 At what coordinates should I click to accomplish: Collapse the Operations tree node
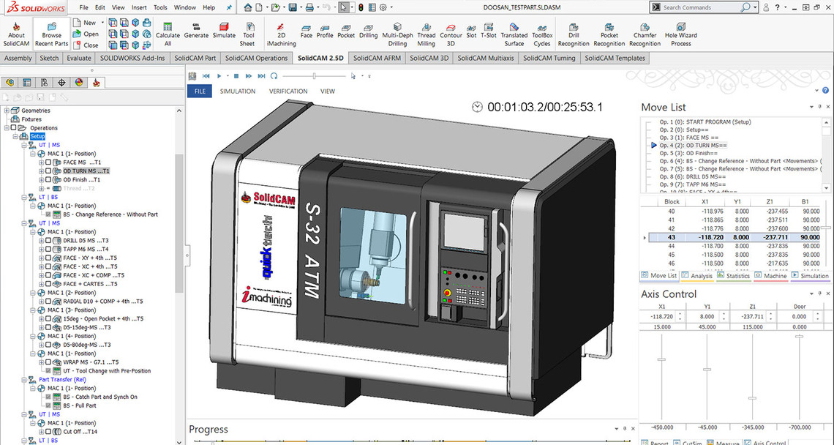point(7,128)
